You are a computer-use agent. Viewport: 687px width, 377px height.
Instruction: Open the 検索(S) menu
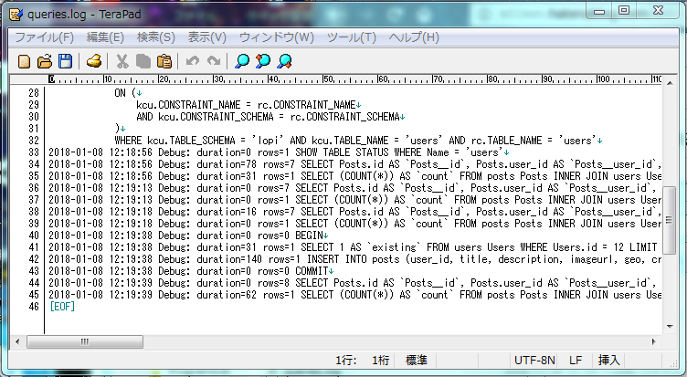(156, 37)
